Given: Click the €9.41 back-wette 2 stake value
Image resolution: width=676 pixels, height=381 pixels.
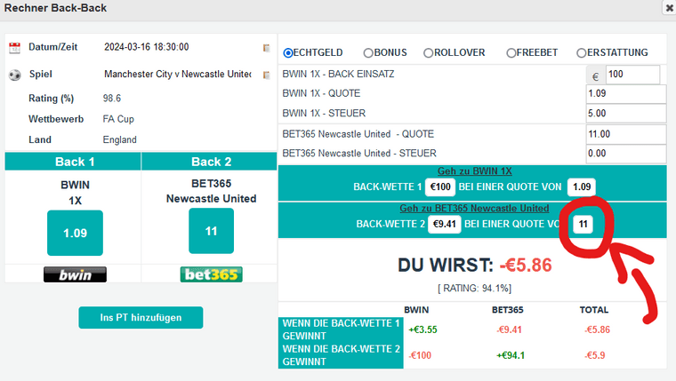Looking at the screenshot, I should pyautogui.click(x=444, y=225).
